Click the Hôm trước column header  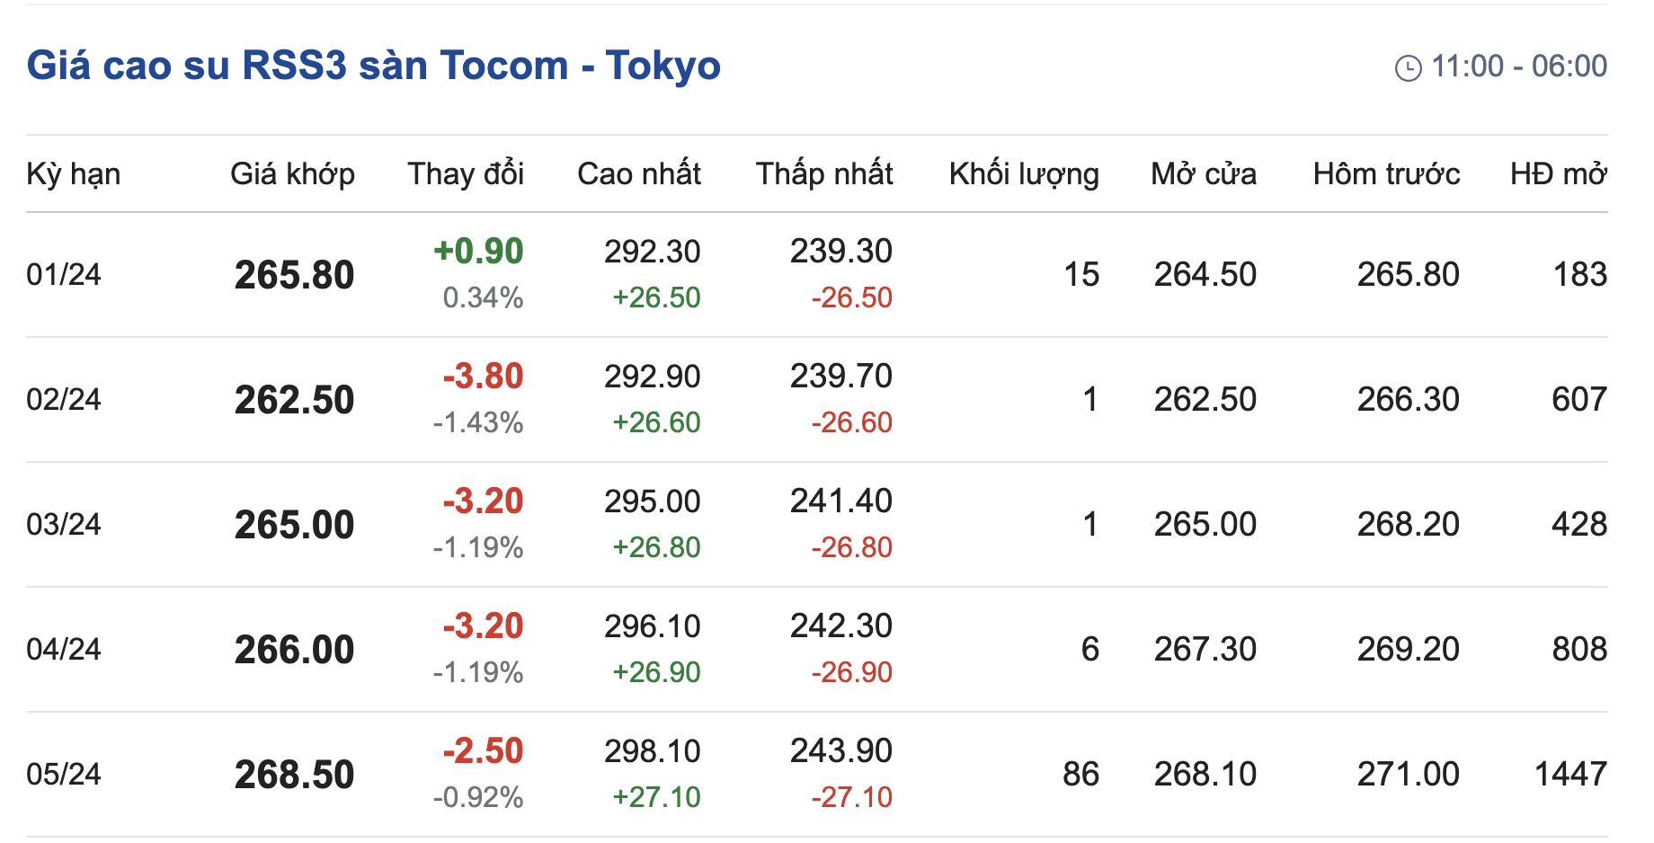pyautogui.click(x=1385, y=173)
